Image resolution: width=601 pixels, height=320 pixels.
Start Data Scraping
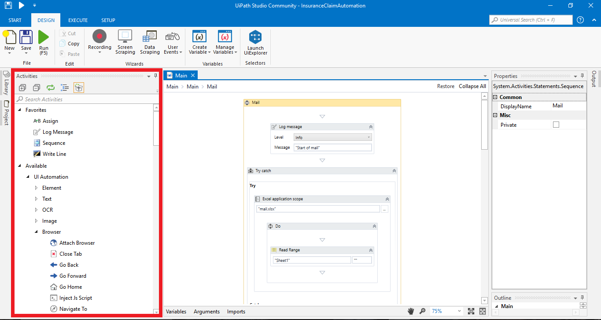(149, 41)
